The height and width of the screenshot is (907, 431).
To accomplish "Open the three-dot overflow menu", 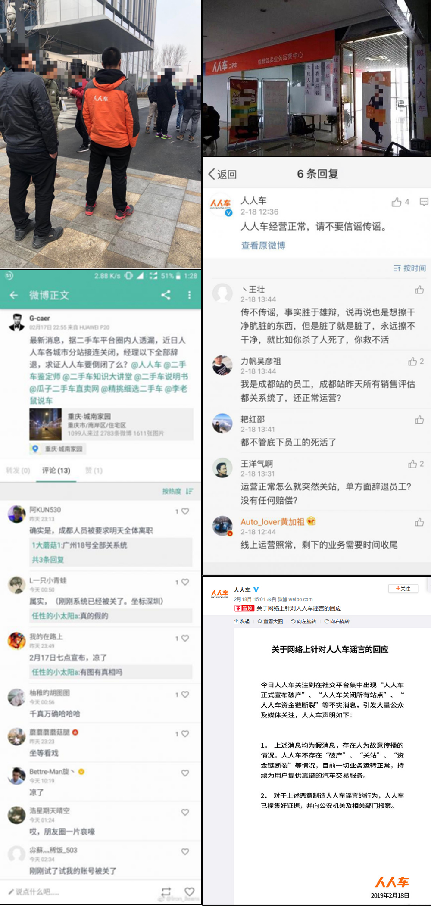I will click(189, 295).
